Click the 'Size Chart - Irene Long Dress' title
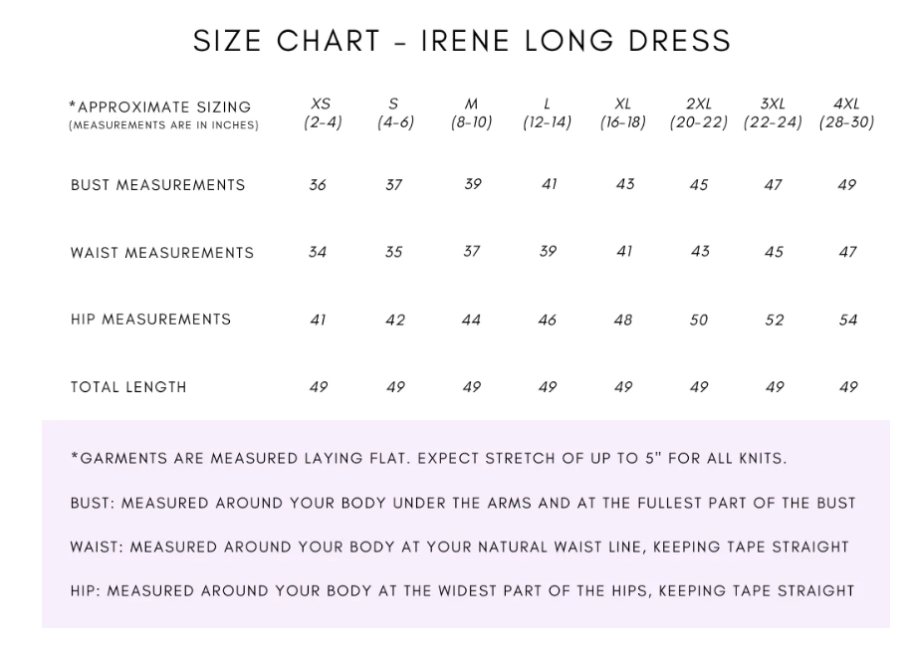Viewport: 910px width, 657px height. (462, 41)
